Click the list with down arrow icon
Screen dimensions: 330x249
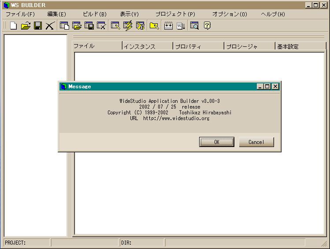point(181,26)
